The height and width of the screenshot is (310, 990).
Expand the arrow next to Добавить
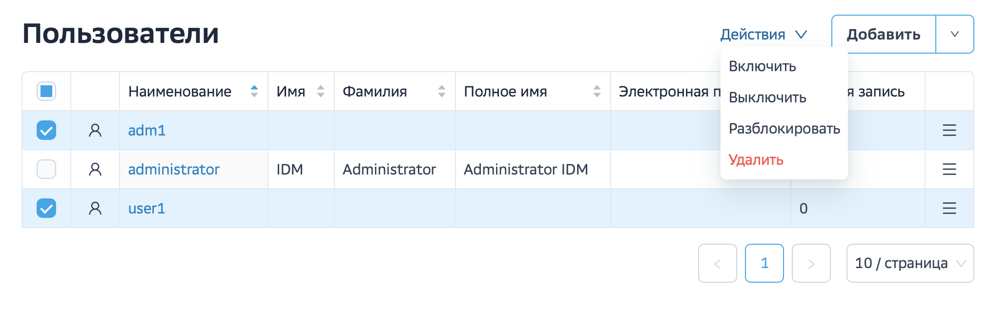(954, 34)
